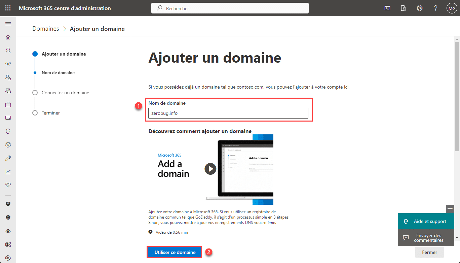Open Setup wrench icon in navigation
The width and height of the screenshot is (460, 263).
tap(8, 158)
